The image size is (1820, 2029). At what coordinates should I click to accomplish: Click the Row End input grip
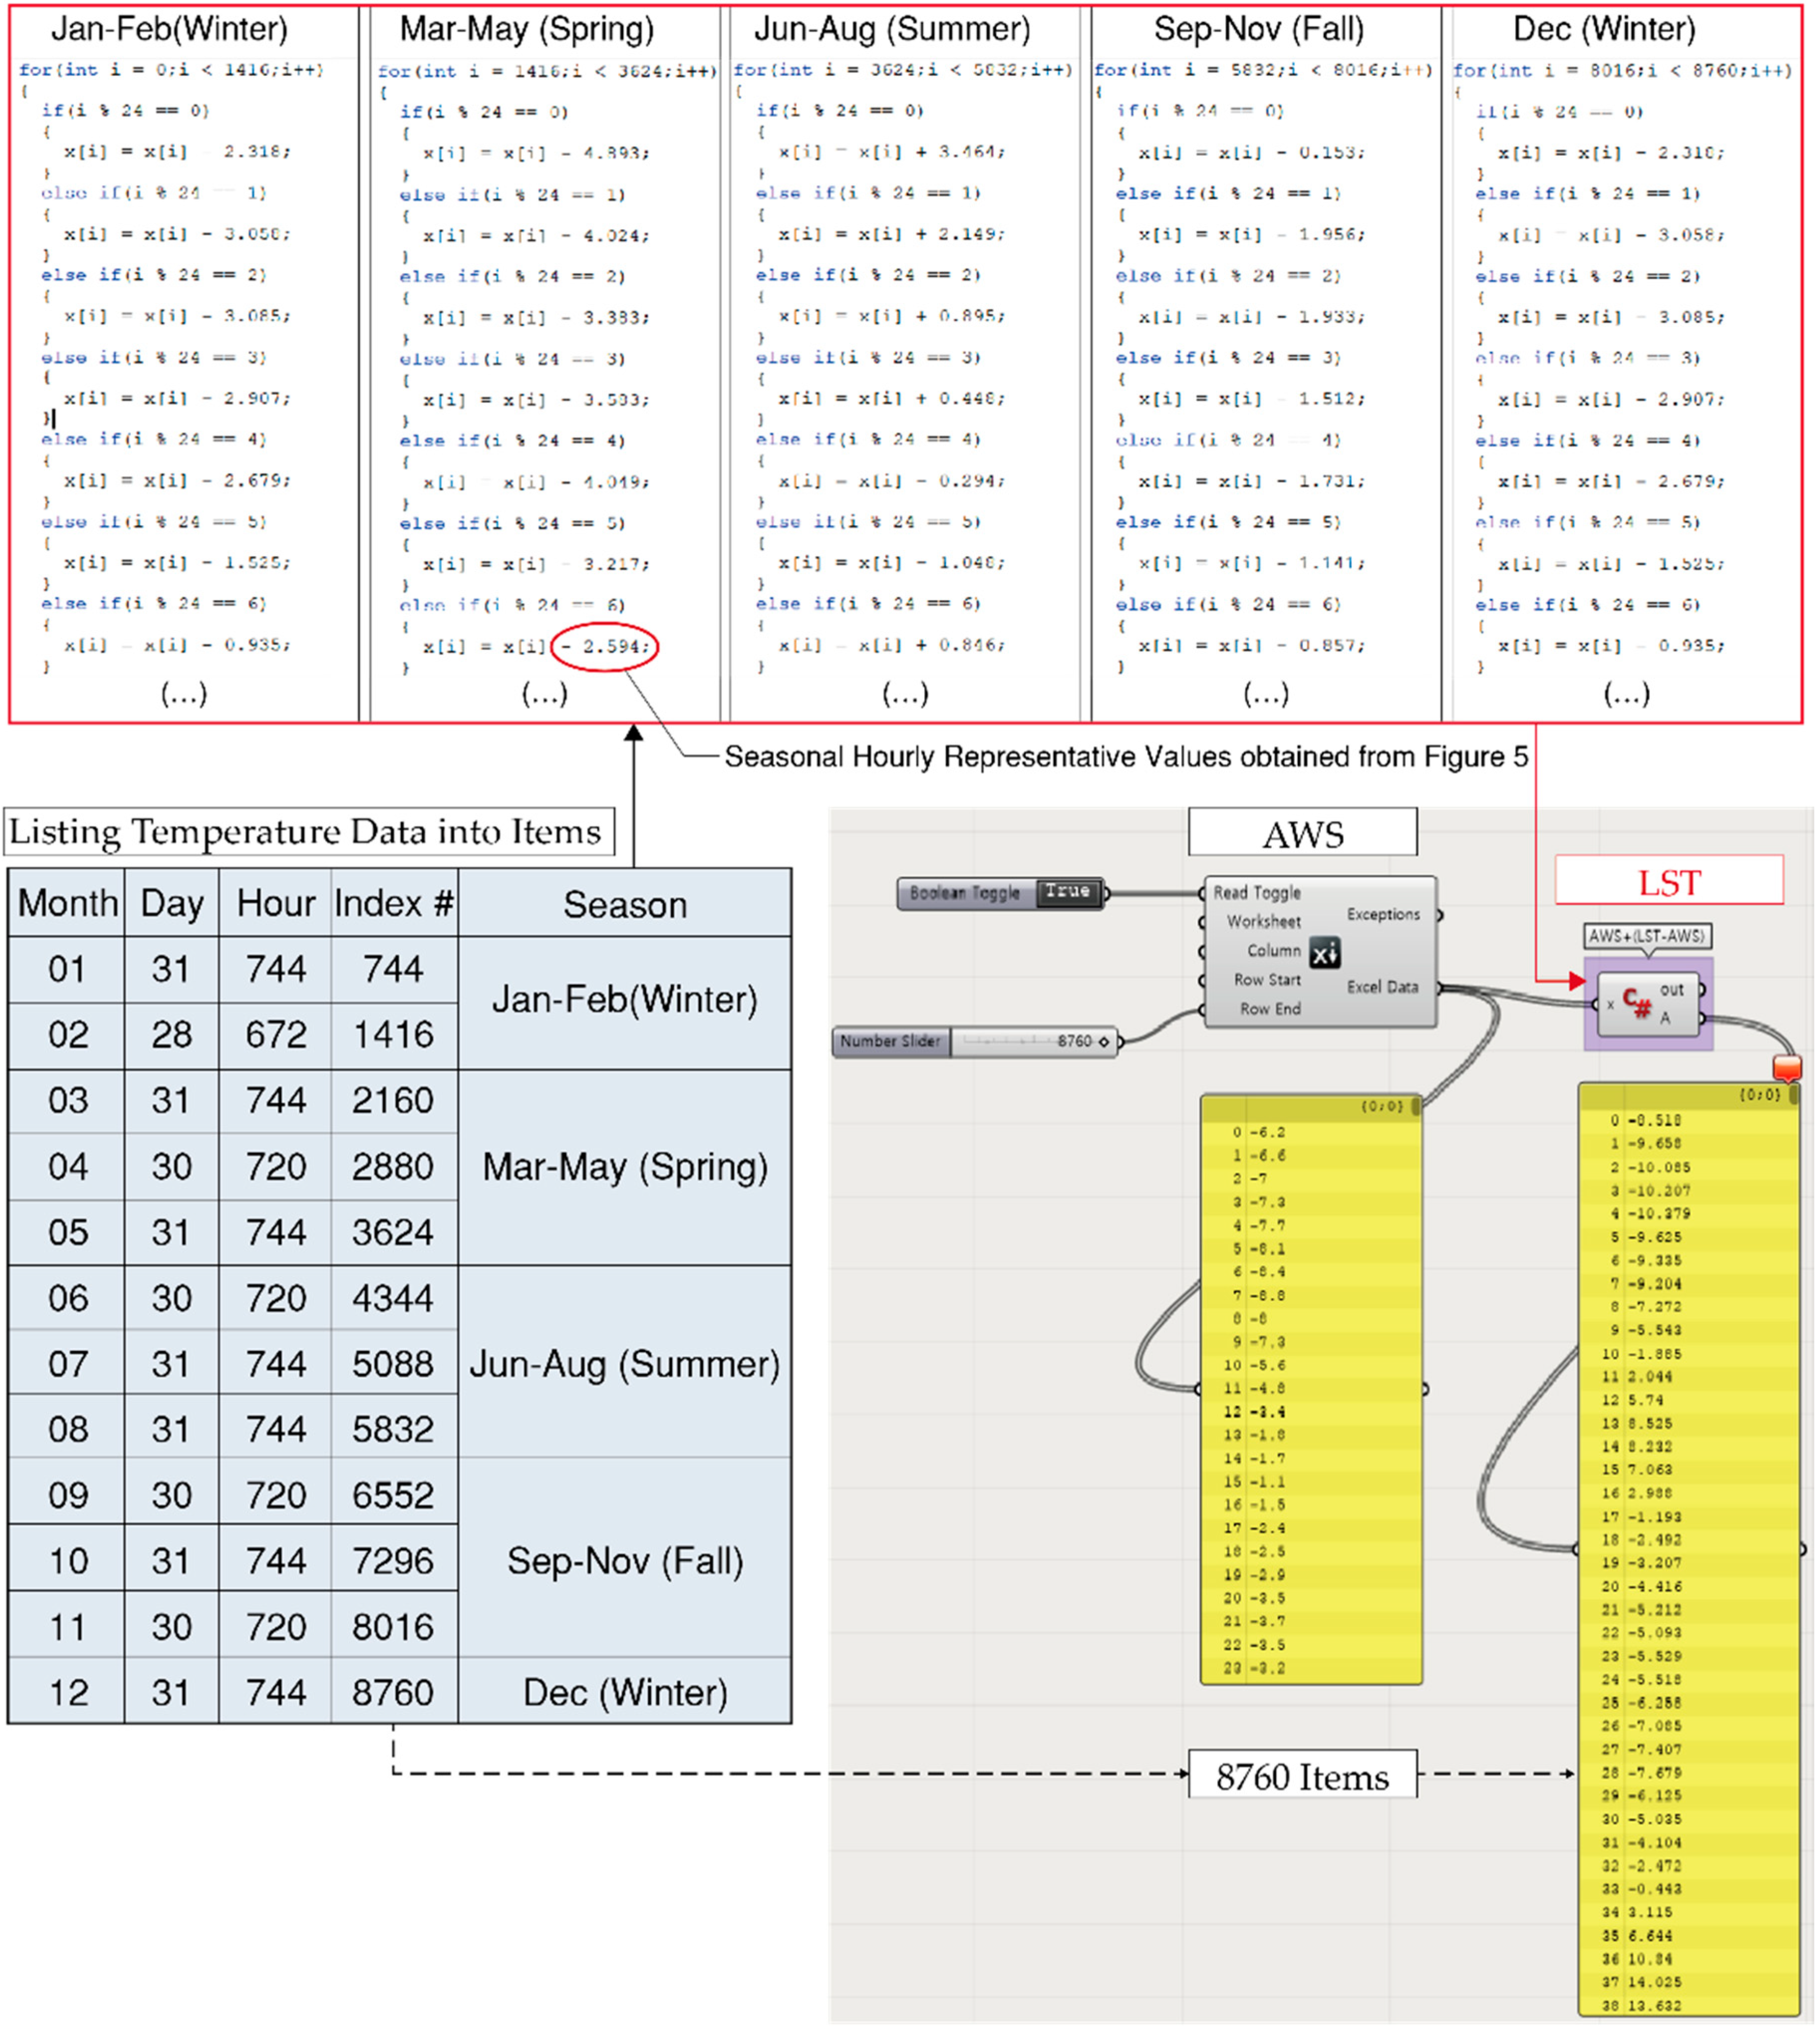click(1203, 1009)
